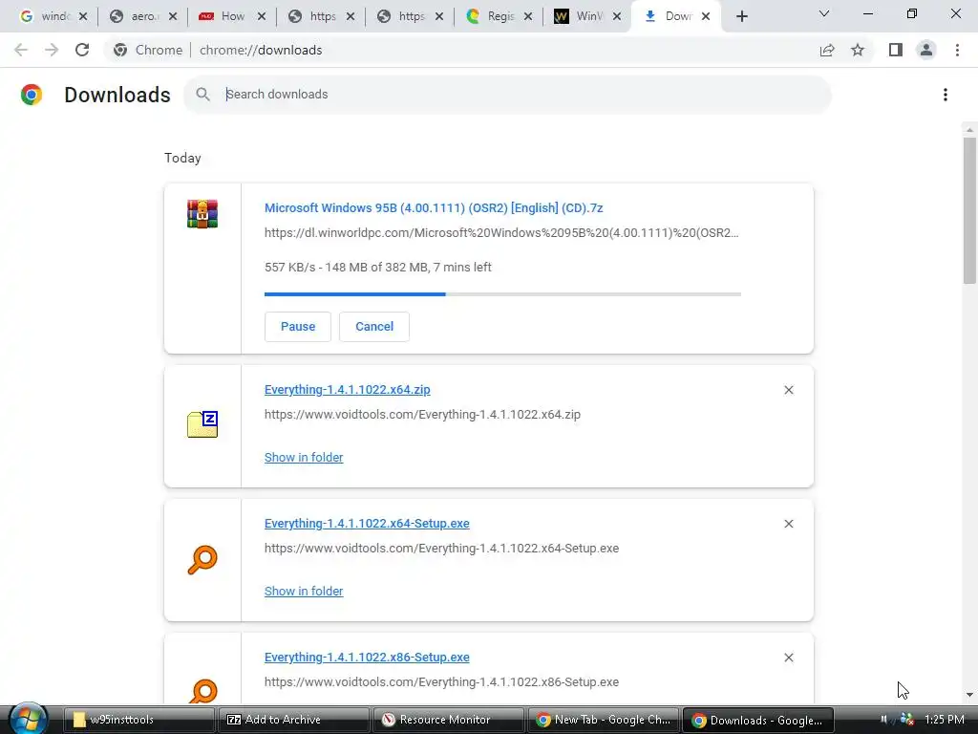Click the browser forward arrow

(52, 50)
